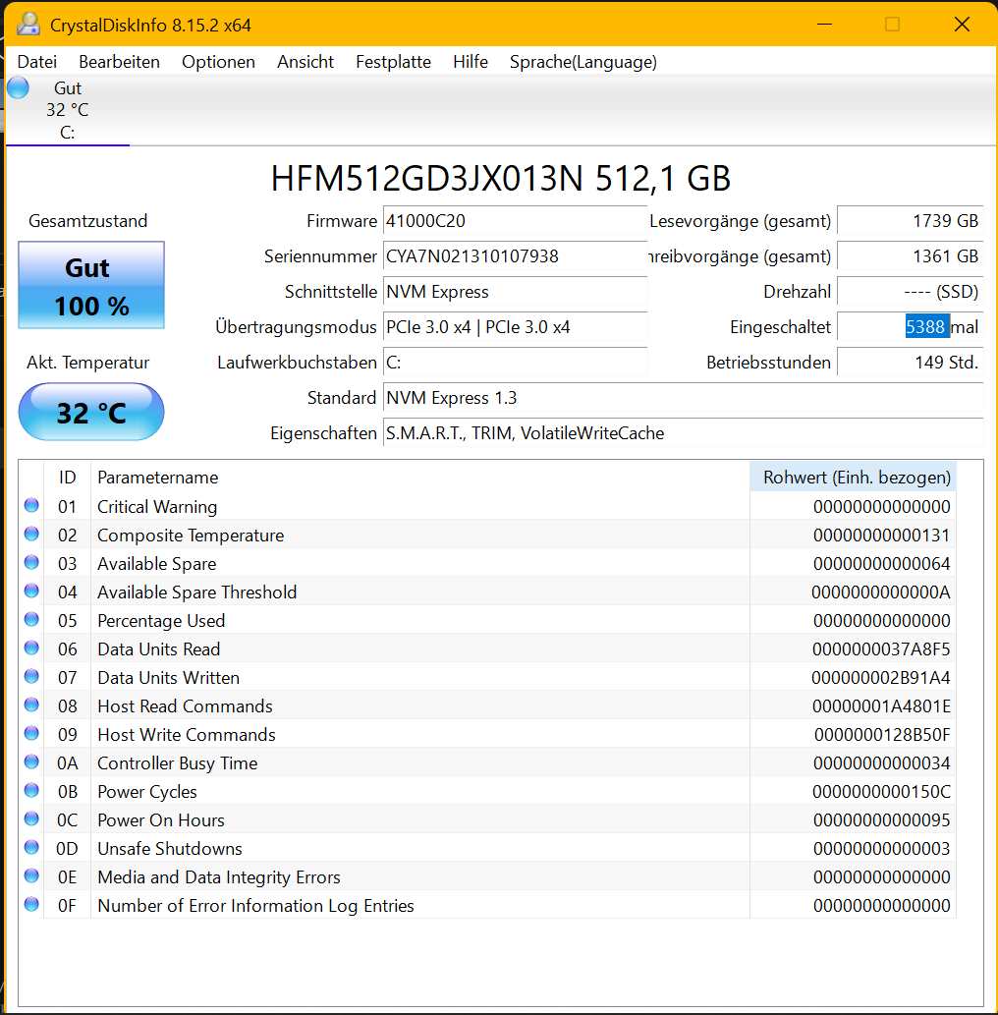The height and width of the screenshot is (1015, 998).
Task: Click raw value 0000000128B50F
Action: [882, 735]
